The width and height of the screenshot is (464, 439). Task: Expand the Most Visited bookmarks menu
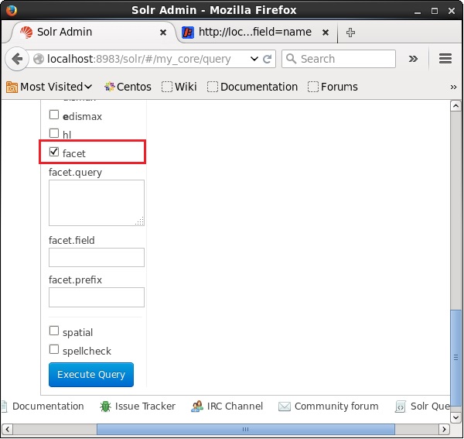[49, 87]
